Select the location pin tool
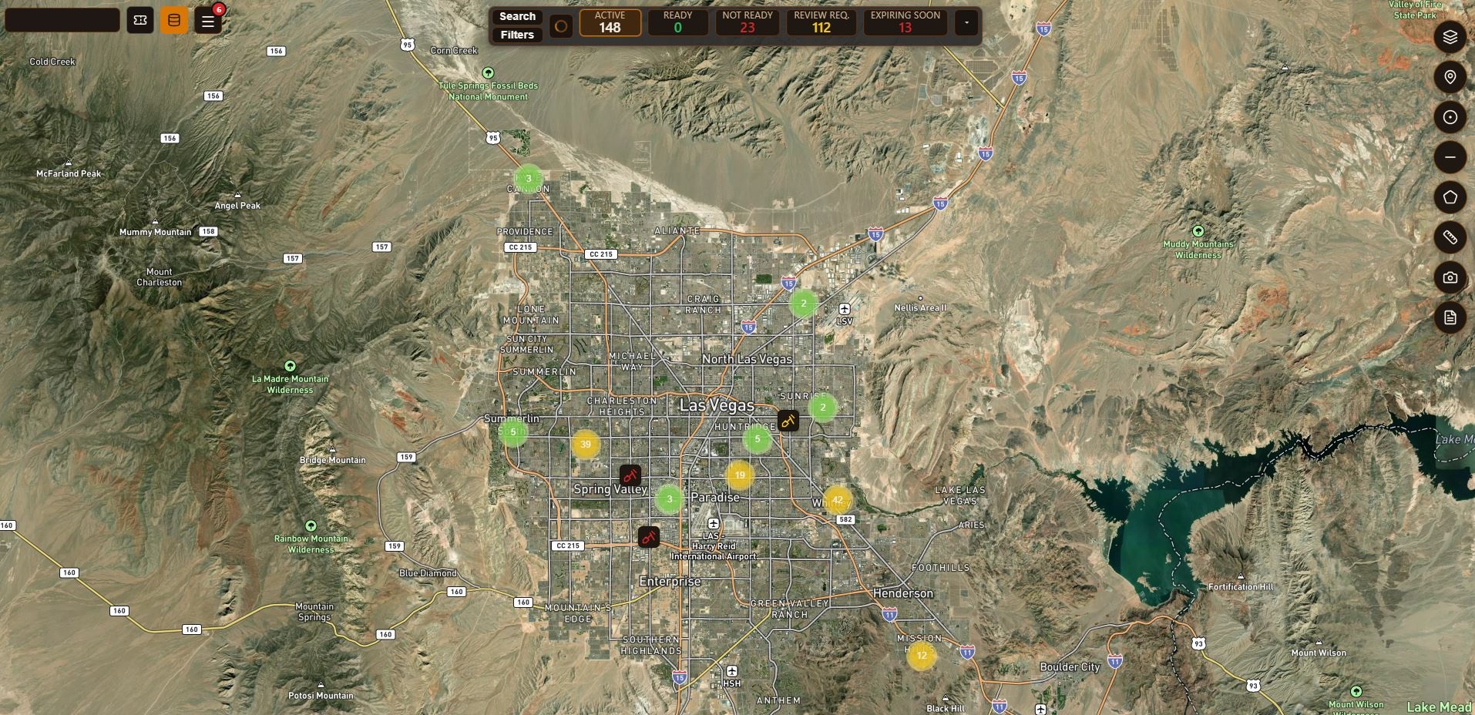Image resolution: width=1475 pixels, height=715 pixels. 1450,77
